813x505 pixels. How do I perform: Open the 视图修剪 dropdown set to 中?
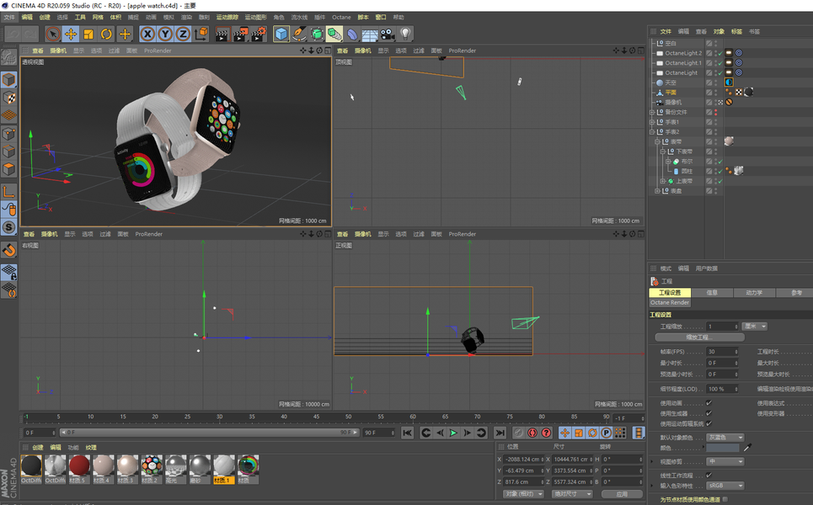(x=725, y=461)
